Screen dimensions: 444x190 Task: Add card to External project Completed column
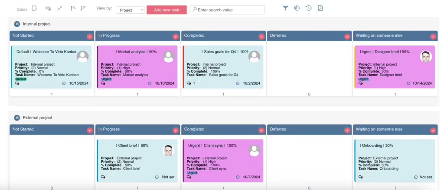click(261, 130)
